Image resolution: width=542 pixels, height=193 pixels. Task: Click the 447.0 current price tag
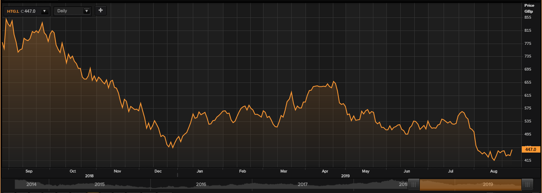(x=531, y=149)
